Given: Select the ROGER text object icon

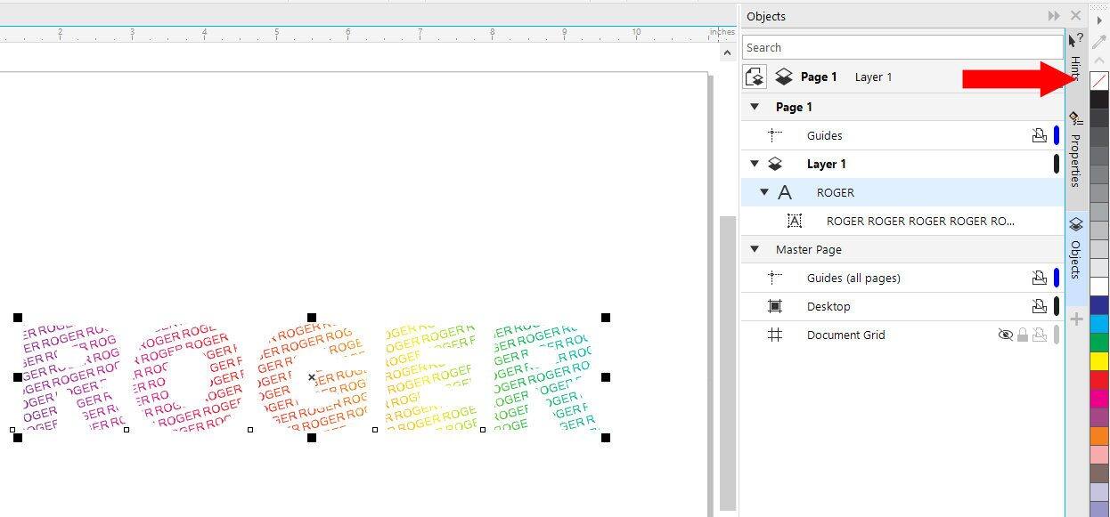Looking at the screenshot, I should (x=786, y=192).
